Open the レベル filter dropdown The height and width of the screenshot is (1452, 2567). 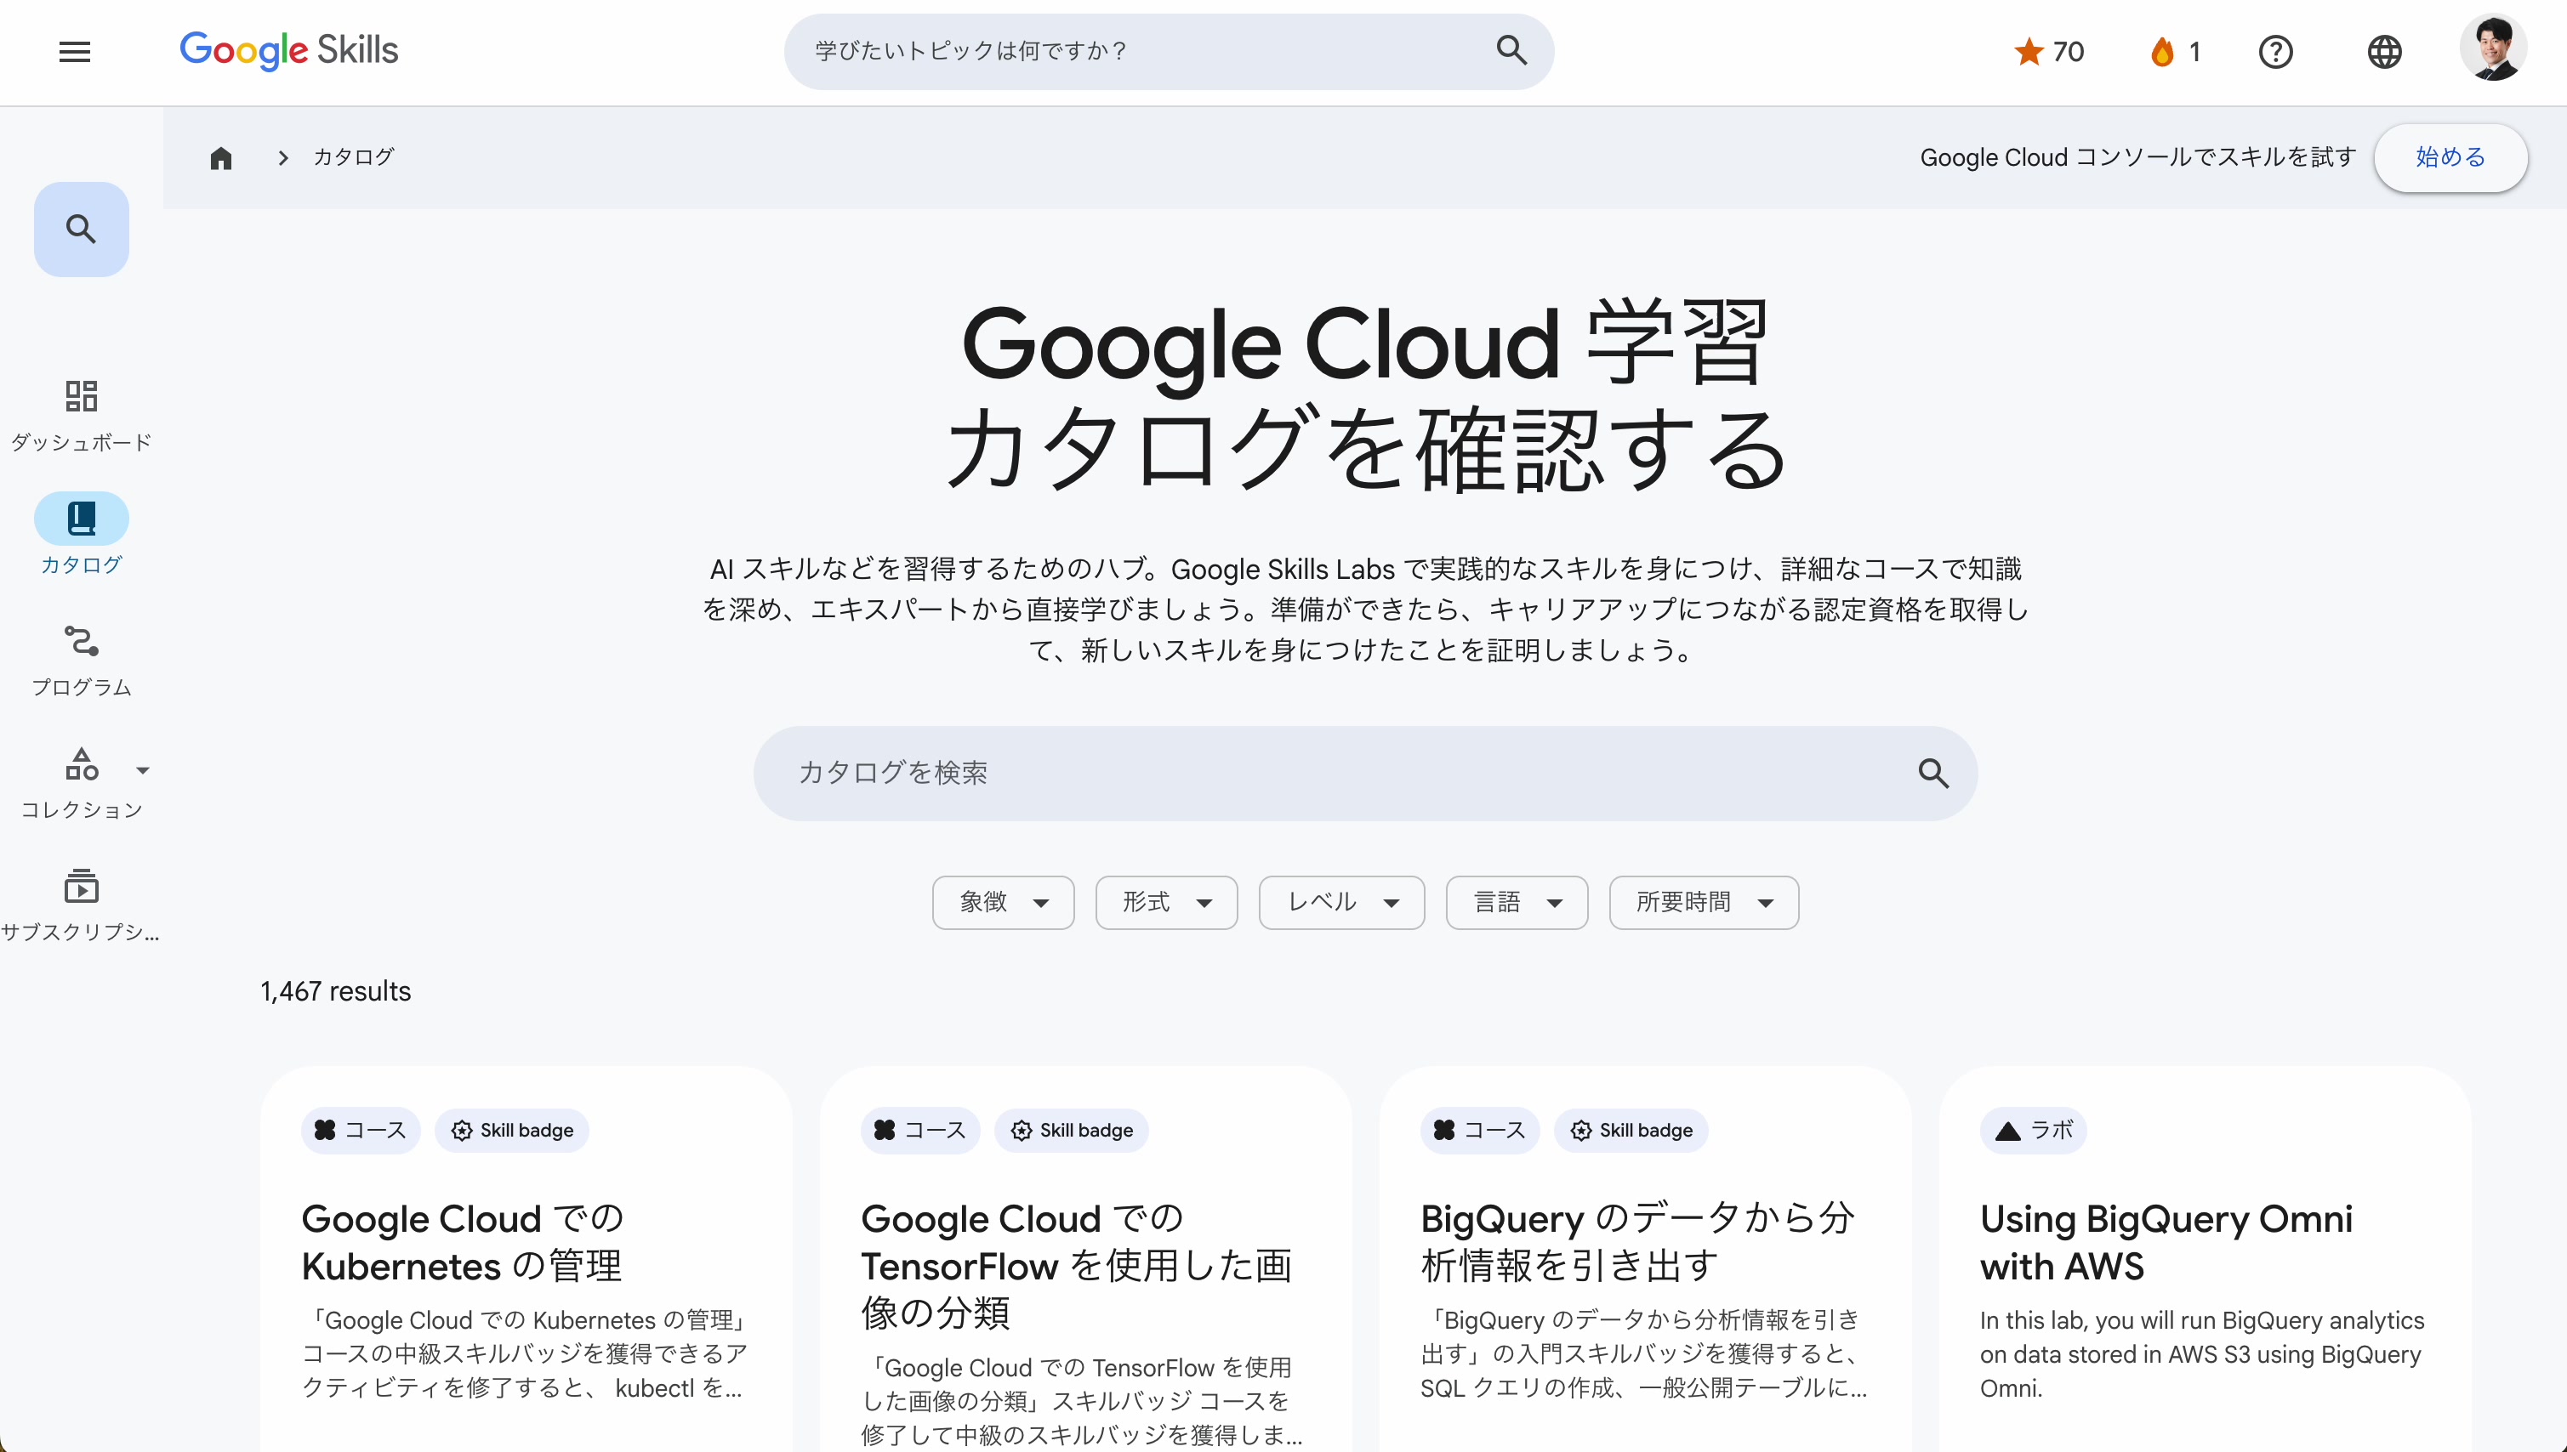[1340, 901]
